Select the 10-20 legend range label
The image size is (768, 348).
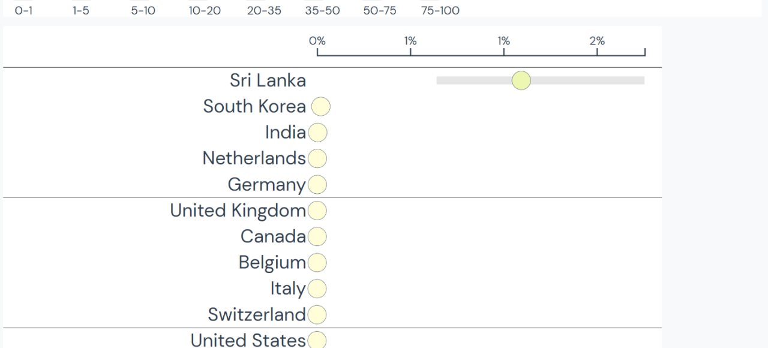(x=205, y=11)
